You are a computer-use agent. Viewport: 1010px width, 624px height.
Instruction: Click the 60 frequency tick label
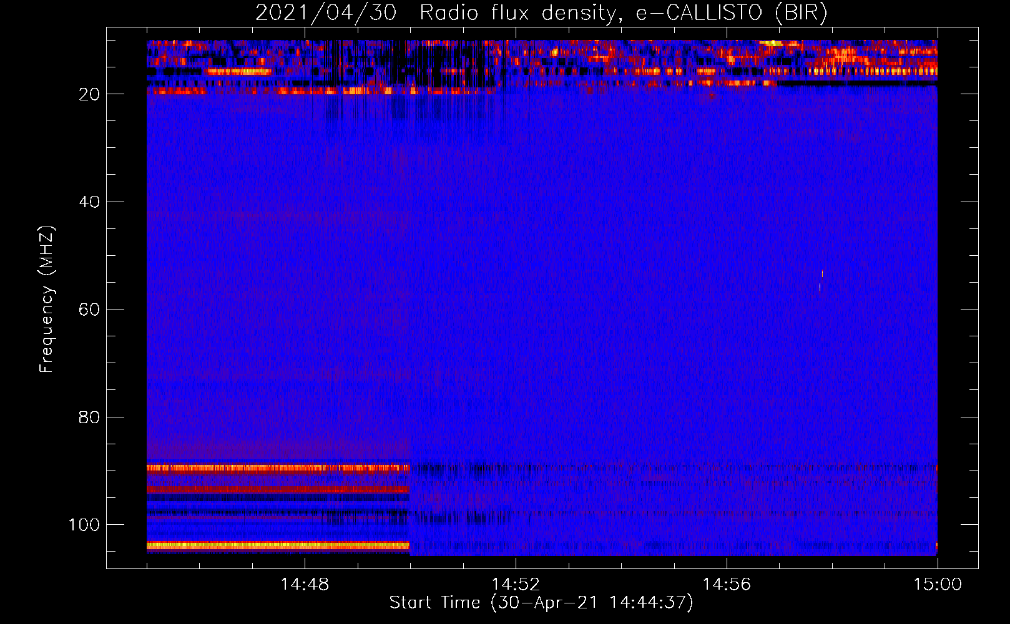[x=89, y=310]
